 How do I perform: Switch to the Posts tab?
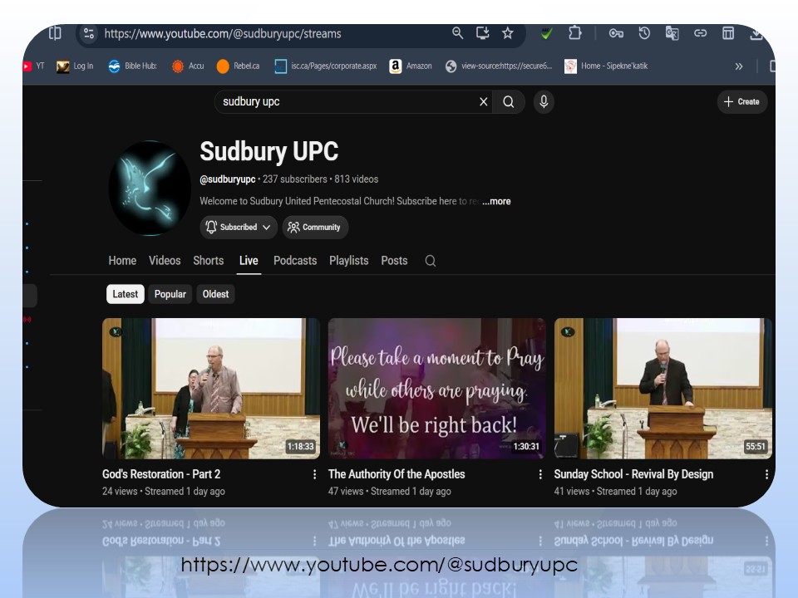click(394, 261)
